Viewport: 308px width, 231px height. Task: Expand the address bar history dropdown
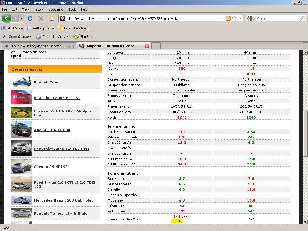tap(240, 19)
